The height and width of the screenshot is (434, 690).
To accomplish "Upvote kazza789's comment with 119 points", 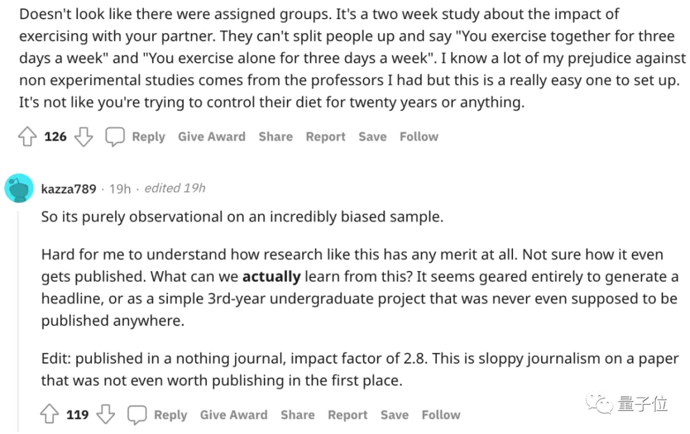I will [49, 414].
